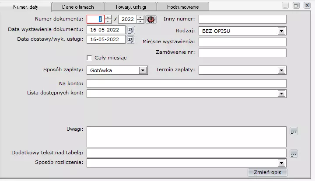Open calendar for Data wystawienia dokumentu
Viewport: 315px width, 181px height.
(130, 30)
